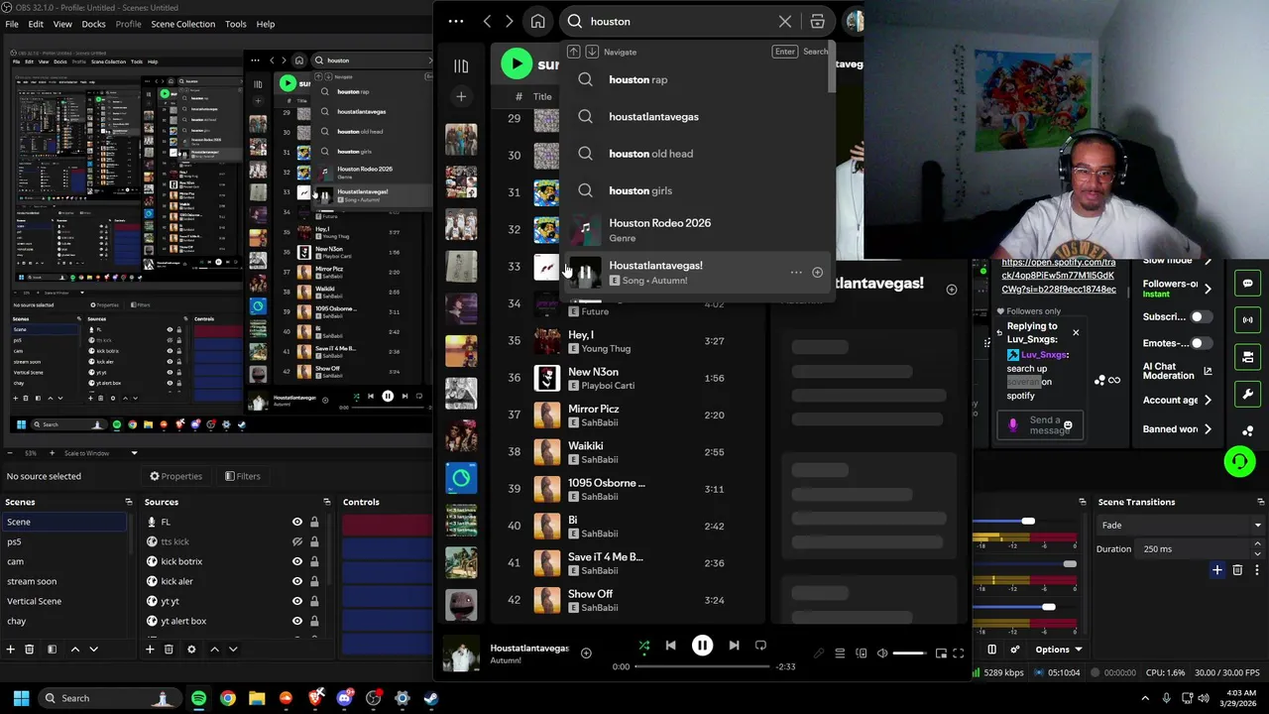Select the ps5 scene
The height and width of the screenshot is (714, 1269).
pyautogui.click(x=64, y=541)
